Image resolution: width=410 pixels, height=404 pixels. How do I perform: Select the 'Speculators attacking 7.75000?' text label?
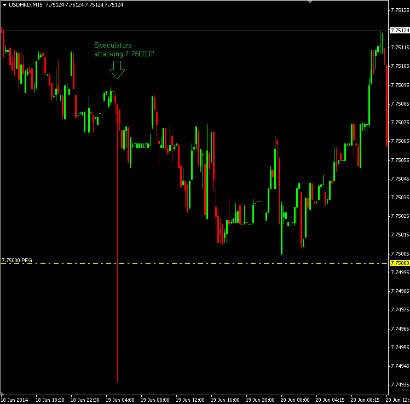point(124,49)
